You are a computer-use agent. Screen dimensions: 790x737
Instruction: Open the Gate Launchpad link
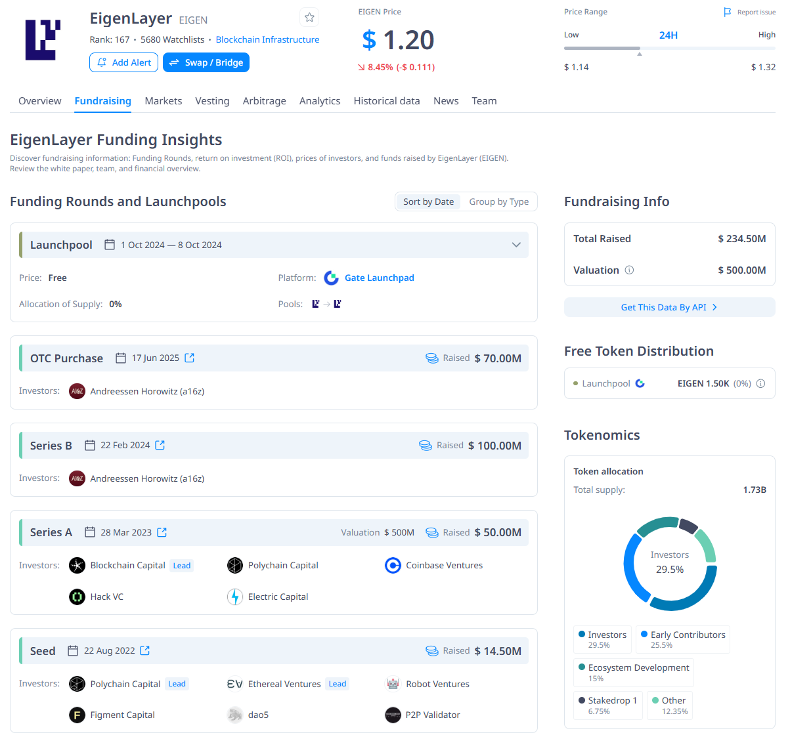(x=380, y=278)
